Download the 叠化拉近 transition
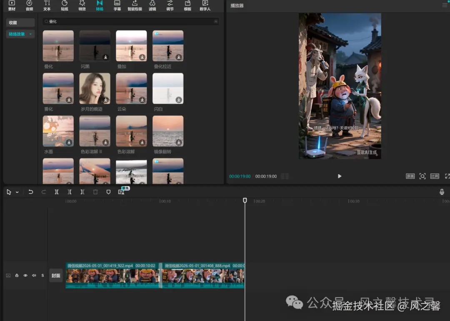 pyautogui.click(x=179, y=57)
